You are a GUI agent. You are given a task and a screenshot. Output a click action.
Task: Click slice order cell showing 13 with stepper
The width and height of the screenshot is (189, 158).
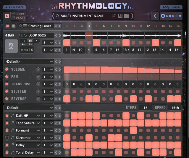click(x=126, y=50)
